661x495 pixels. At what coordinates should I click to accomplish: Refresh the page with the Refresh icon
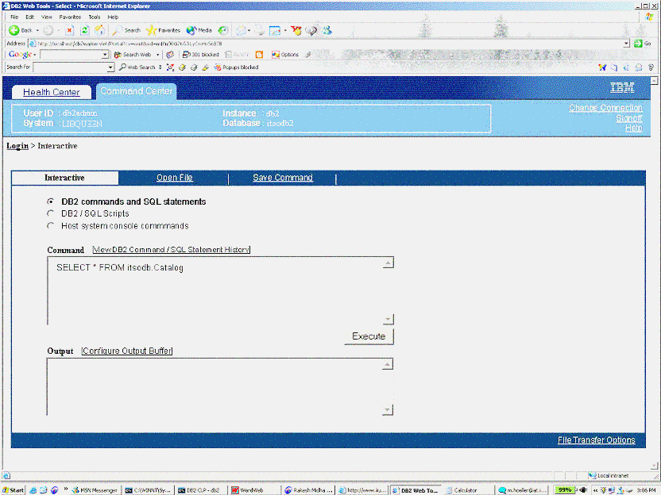pos(85,30)
